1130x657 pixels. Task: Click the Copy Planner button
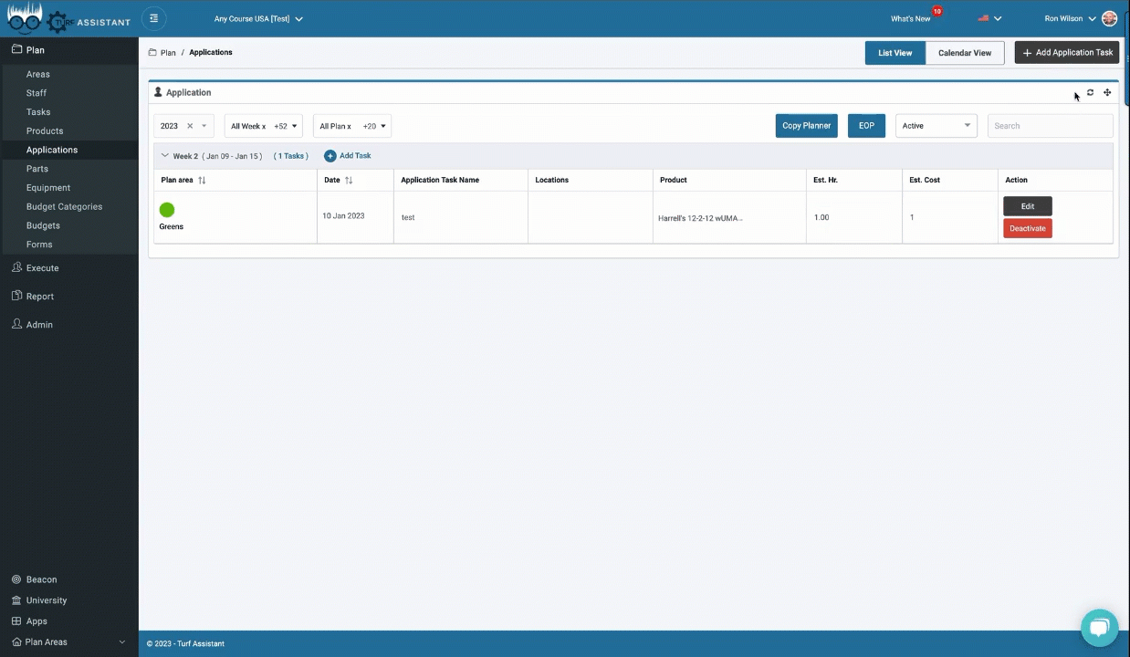click(x=806, y=126)
